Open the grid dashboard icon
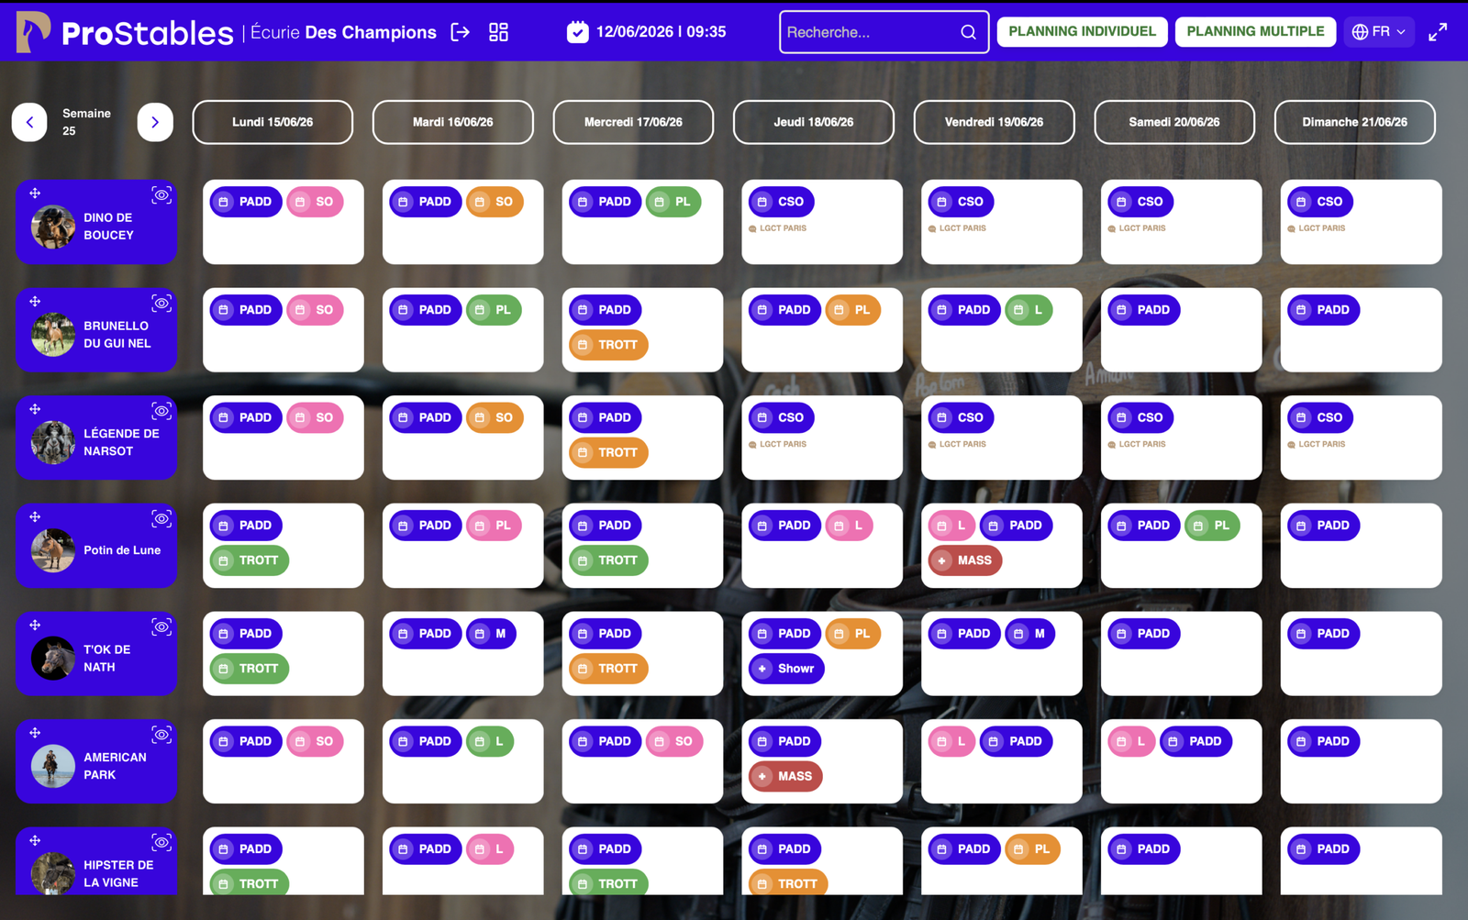 point(498,32)
